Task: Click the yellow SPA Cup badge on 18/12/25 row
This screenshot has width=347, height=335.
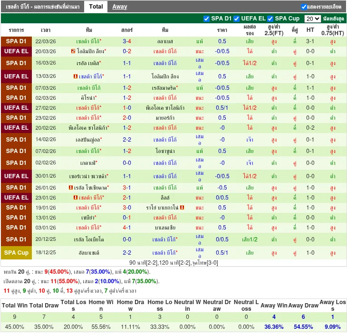Action: tap(17, 253)
